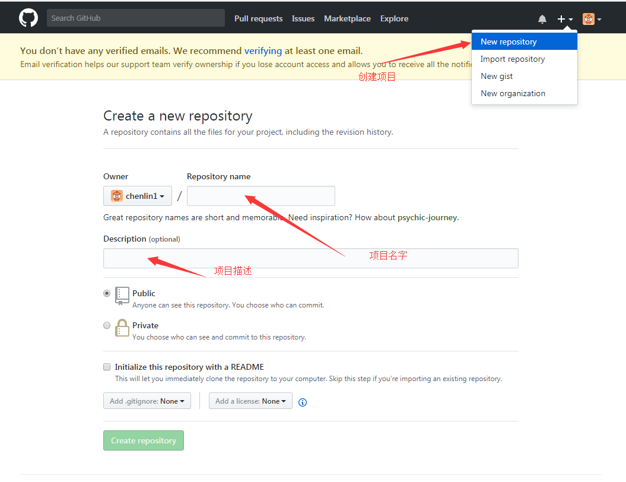Click the Create a new repository heading

[177, 116]
